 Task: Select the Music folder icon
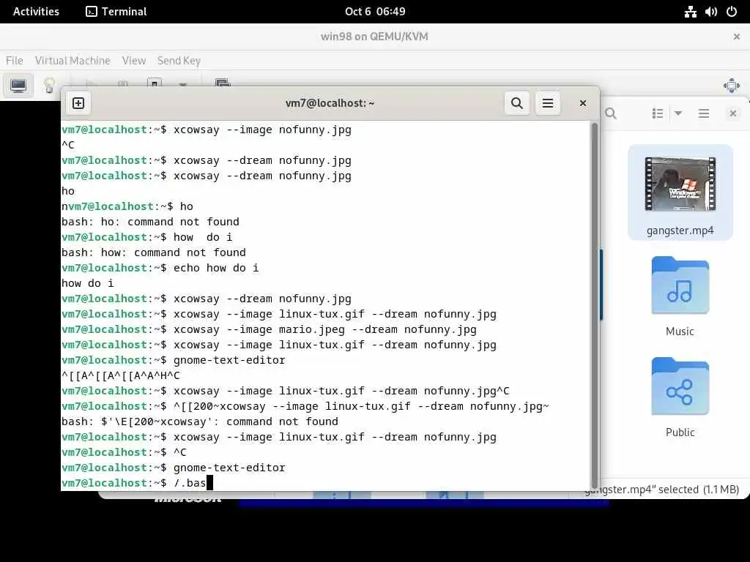coord(680,285)
